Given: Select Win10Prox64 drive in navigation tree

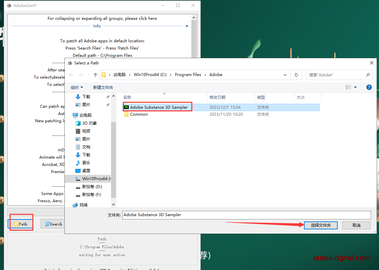Looking at the screenshot, I should pyautogui.click(x=88, y=179).
